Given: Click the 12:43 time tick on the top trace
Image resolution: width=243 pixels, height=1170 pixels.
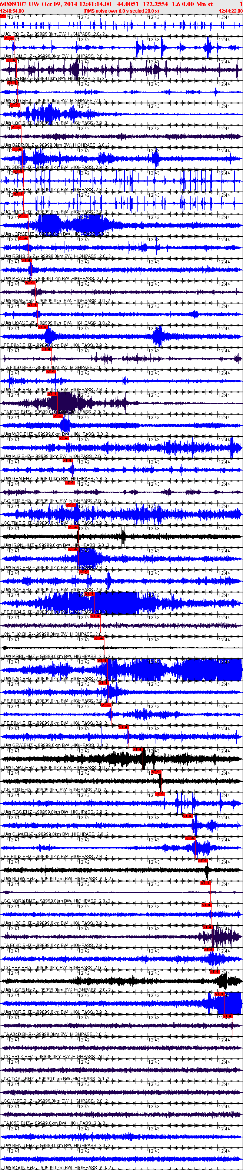Looking at the screenshot, I should [154, 17].
